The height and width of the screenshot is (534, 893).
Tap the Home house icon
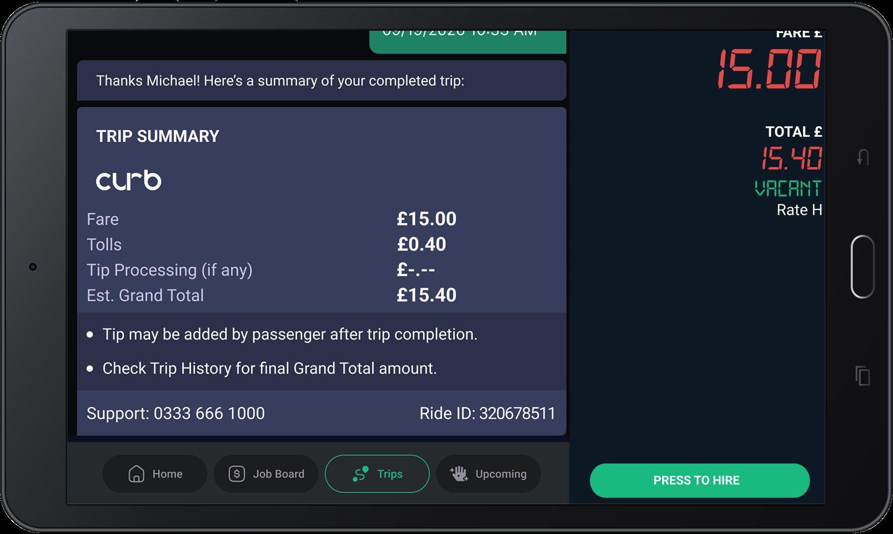[136, 474]
